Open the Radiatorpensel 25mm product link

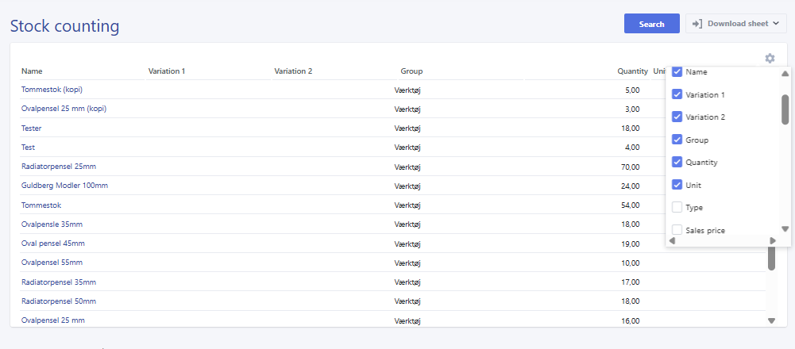(x=59, y=167)
